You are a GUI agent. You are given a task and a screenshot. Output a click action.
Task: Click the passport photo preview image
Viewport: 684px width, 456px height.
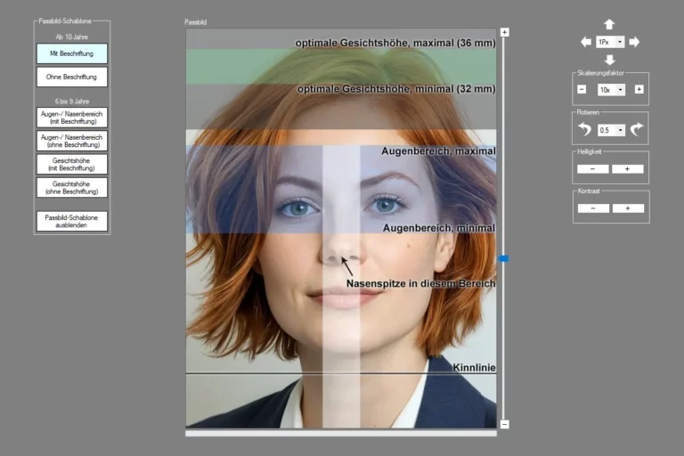[341, 228]
